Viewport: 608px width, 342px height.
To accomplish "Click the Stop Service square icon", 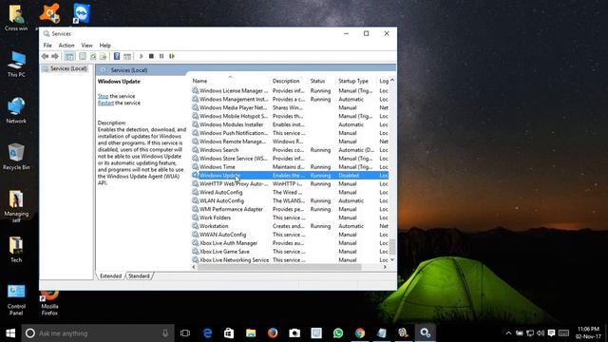I will 151,56.
